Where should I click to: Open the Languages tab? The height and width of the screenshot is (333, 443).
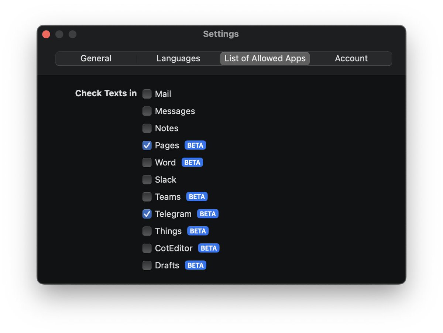[x=178, y=58]
